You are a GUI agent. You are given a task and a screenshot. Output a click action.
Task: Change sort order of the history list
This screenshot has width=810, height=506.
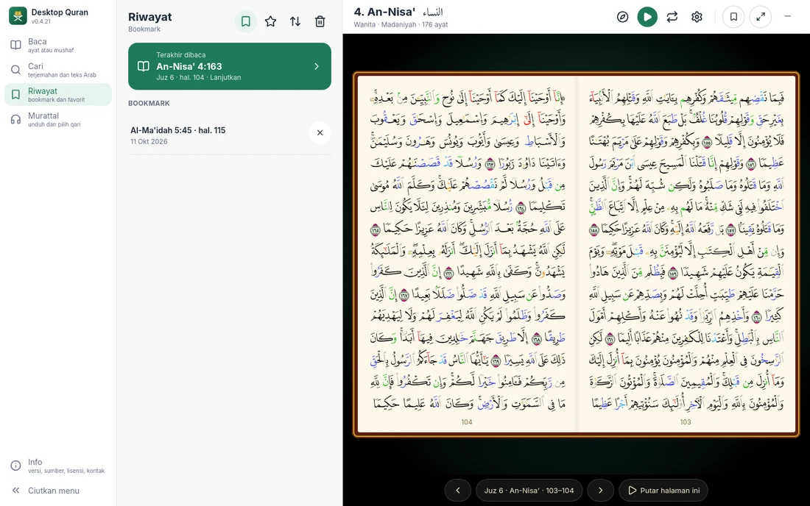[295, 21]
